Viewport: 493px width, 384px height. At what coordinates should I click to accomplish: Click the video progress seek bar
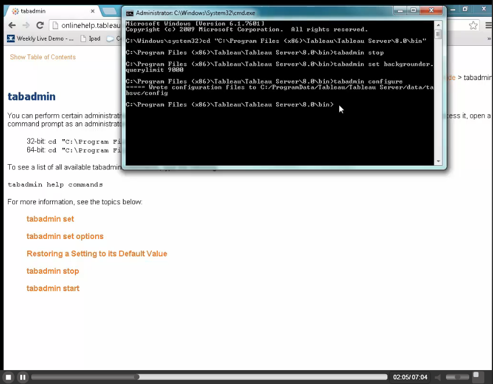[x=209, y=377]
